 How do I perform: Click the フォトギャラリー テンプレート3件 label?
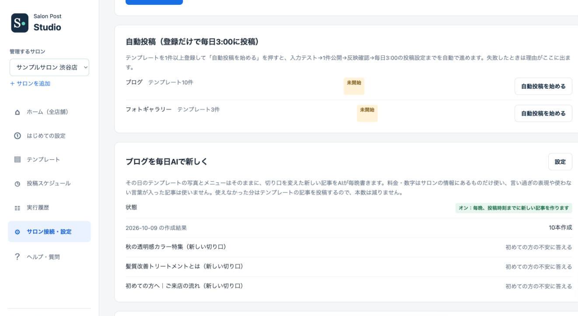coord(173,110)
